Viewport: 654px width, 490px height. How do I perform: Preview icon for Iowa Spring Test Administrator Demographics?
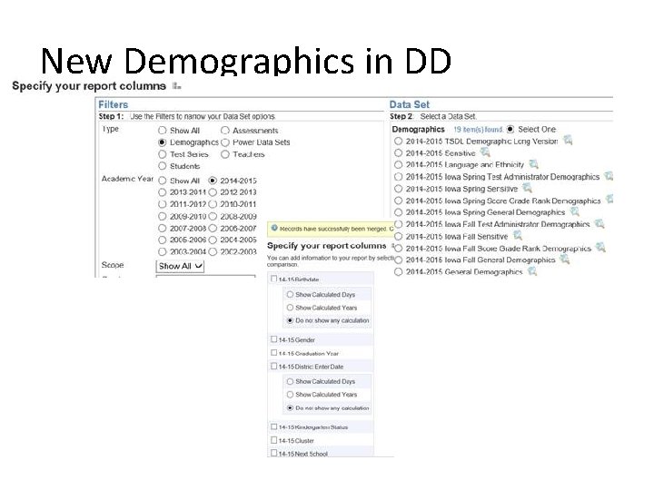[x=609, y=176]
